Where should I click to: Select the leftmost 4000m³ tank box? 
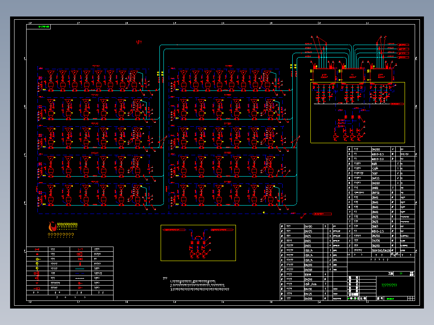click(x=324, y=75)
